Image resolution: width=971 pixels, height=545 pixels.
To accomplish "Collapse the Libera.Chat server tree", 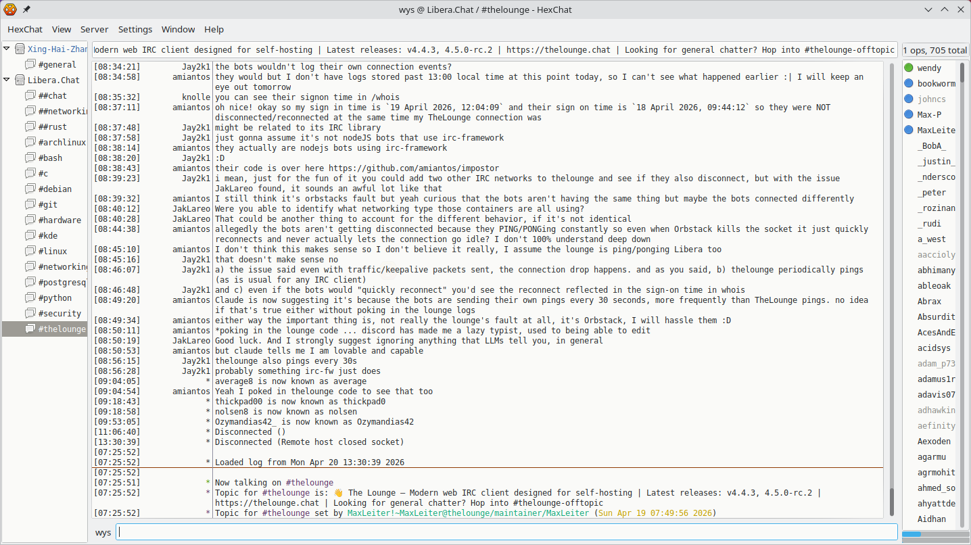I will (7, 80).
